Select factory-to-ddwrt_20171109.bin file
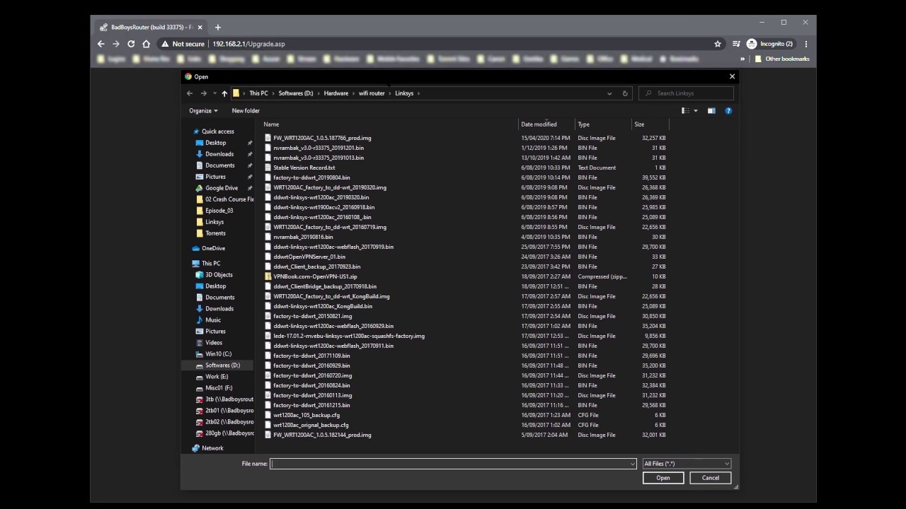 tap(311, 356)
